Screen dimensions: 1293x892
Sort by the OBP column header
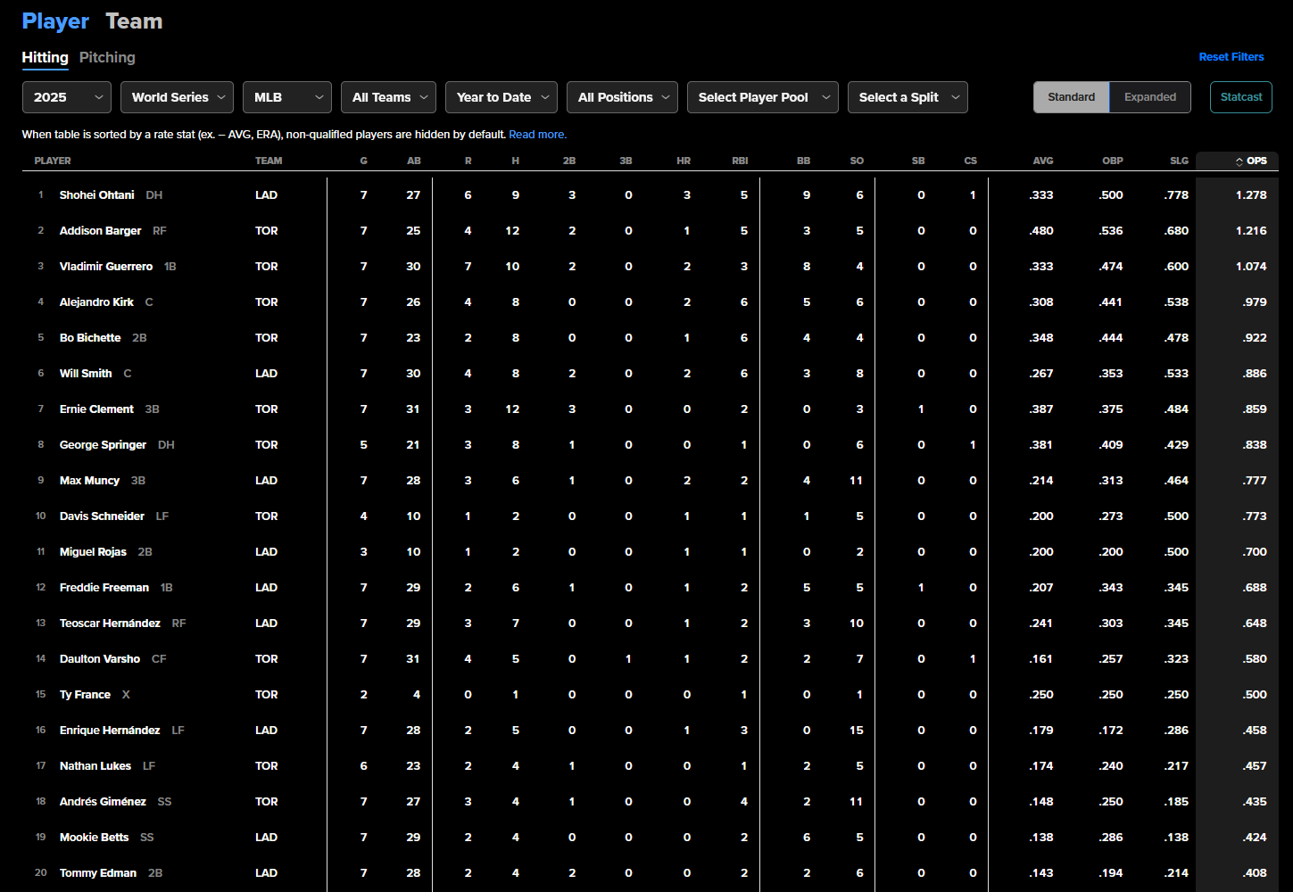pos(1113,161)
